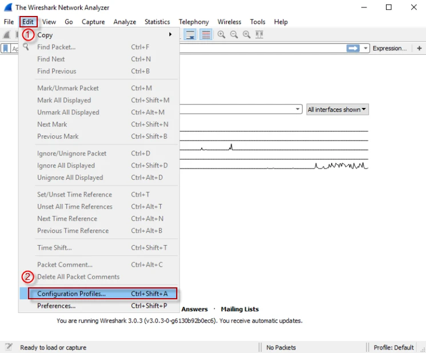Click the display filter bookmark icon
426x353 pixels.
click(6, 49)
